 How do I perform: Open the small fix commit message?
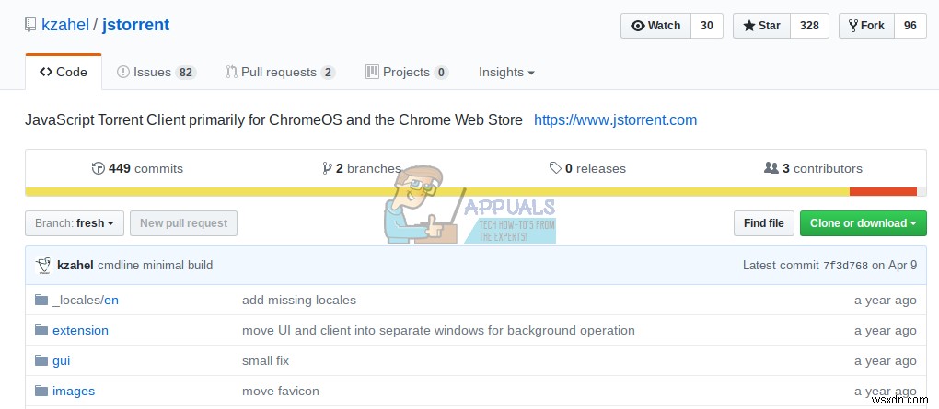tap(265, 361)
